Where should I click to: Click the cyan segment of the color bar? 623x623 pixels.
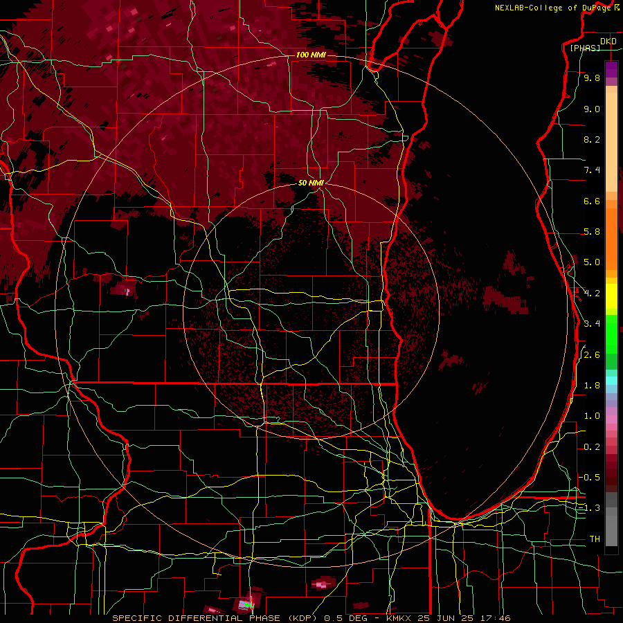click(x=611, y=381)
